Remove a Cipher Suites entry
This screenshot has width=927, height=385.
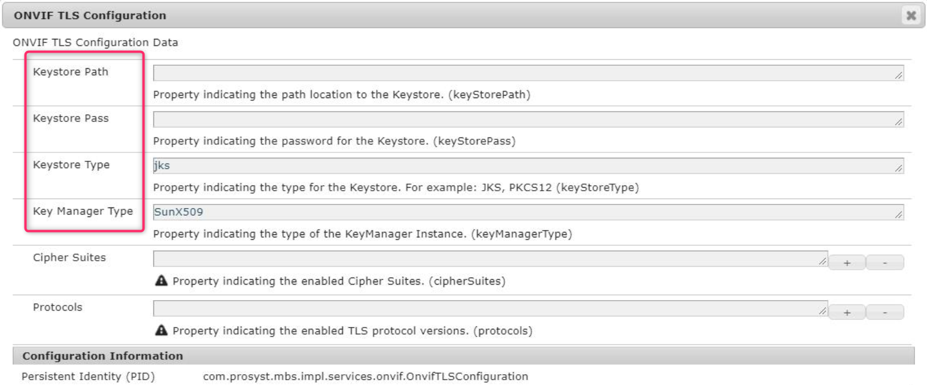click(x=886, y=262)
